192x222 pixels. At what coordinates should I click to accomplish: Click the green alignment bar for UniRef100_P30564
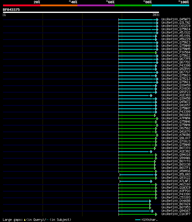point(138,53)
